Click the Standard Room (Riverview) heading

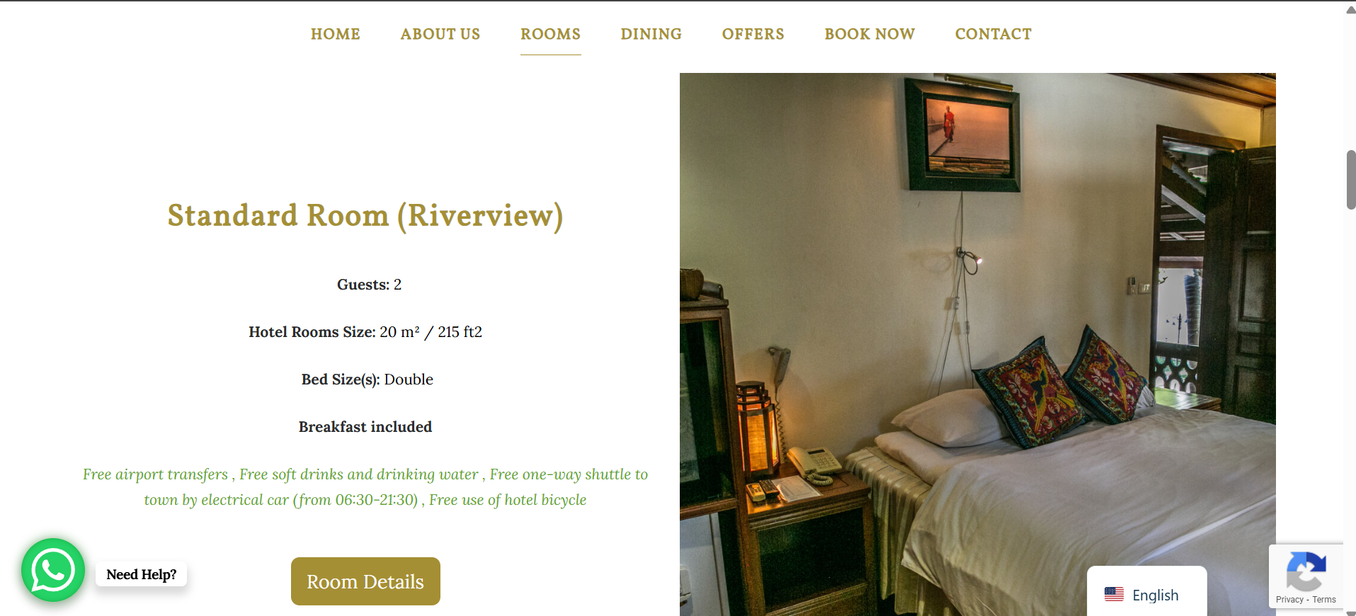click(x=365, y=216)
